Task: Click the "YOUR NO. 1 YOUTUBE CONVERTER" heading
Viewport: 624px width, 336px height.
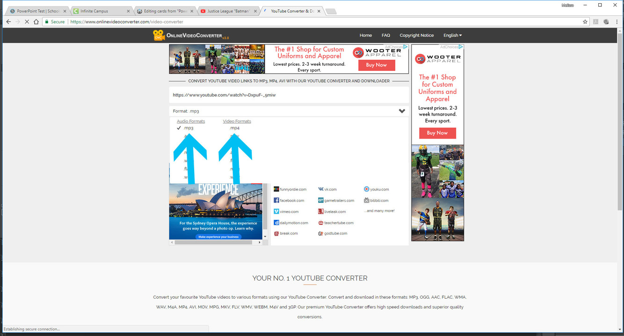Action: click(x=310, y=278)
